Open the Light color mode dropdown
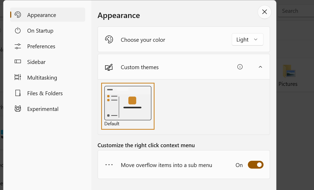The width and height of the screenshot is (314, 190). click(x=247, y=40)
